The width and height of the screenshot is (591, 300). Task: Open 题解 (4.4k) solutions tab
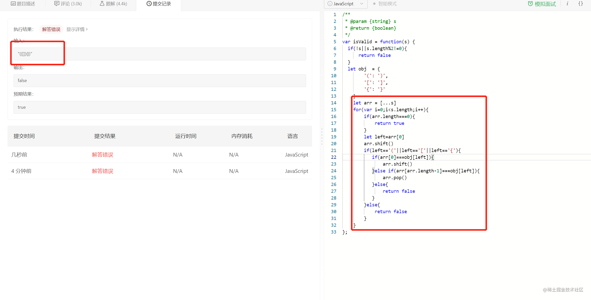click(x=113, y=4)
